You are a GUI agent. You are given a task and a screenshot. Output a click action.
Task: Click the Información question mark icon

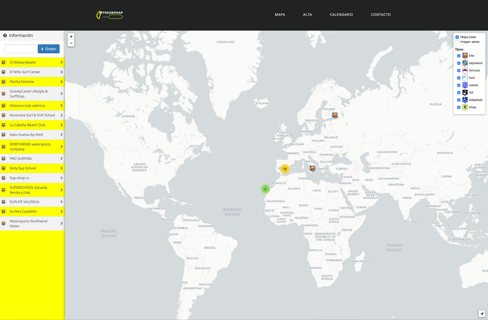[5, 35]
